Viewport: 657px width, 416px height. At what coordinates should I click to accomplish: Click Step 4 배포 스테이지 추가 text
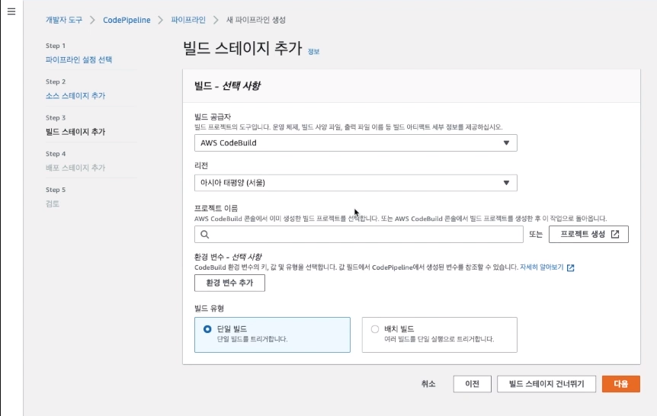click(x=75, y=168)
